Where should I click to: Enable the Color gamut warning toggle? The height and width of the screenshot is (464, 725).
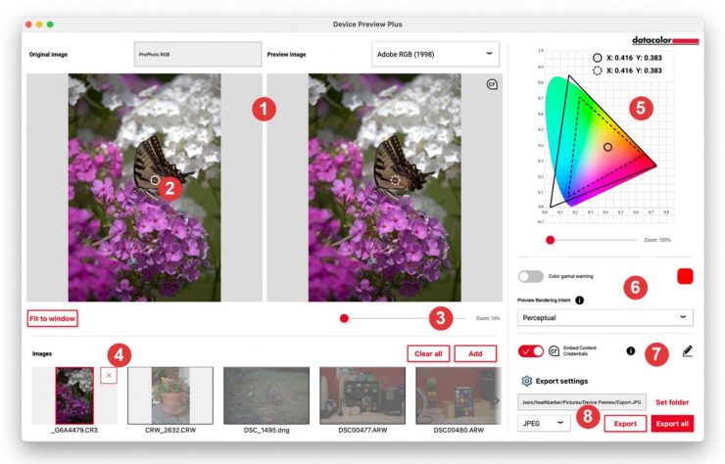pos(530,276)
